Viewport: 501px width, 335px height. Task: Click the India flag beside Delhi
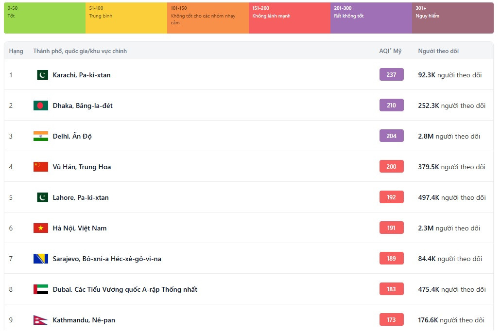(41, 136)
